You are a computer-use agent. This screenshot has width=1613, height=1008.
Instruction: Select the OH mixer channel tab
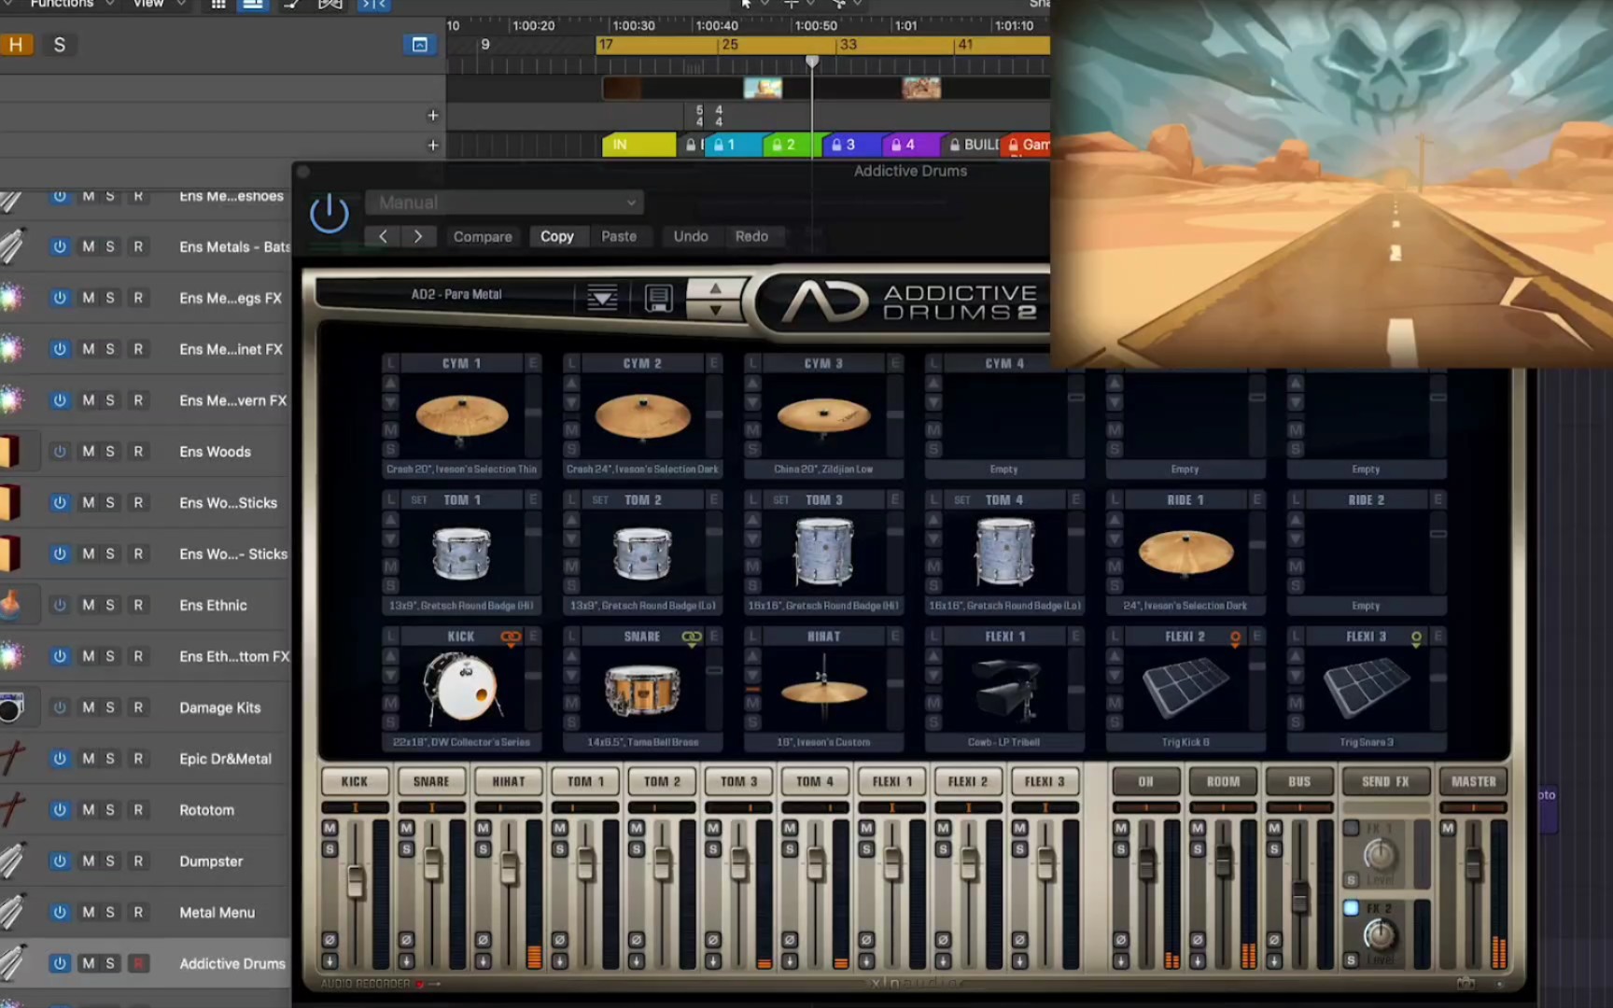[x=1145, y=781]
